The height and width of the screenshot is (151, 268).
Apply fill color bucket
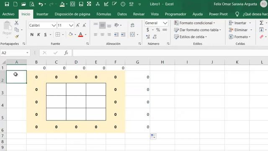(x=71, y=34)
